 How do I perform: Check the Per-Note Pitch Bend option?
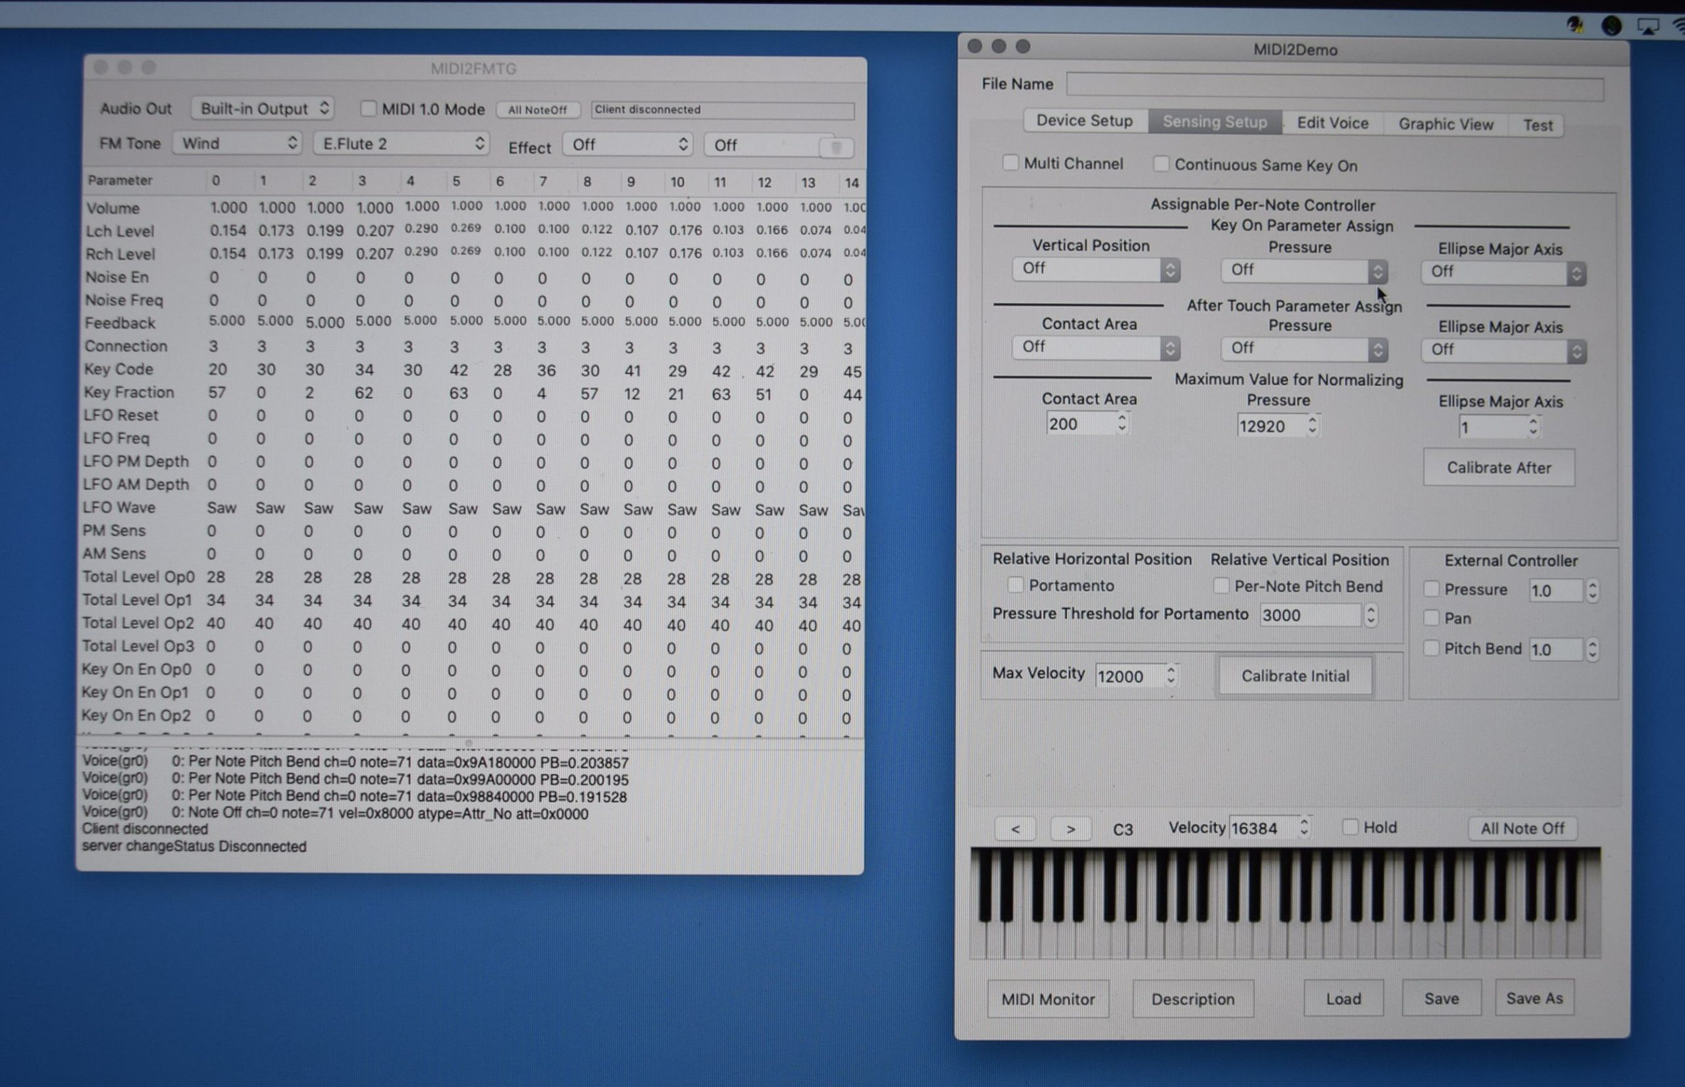pyautogui.click(x=1221, y=586)
